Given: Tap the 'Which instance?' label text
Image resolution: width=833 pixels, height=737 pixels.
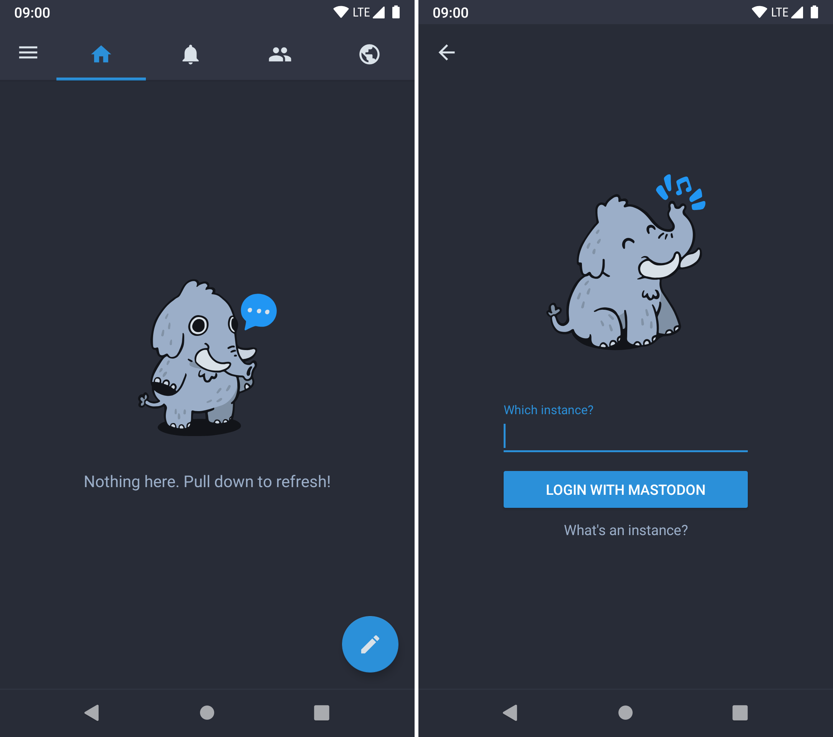Looking at the screenshot, I should pos(549,410).
